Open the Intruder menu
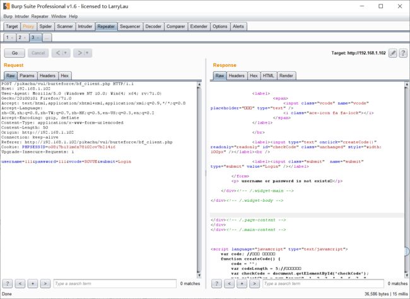The image size is (410, 299). pyautogui.click(x=21, y=16)
